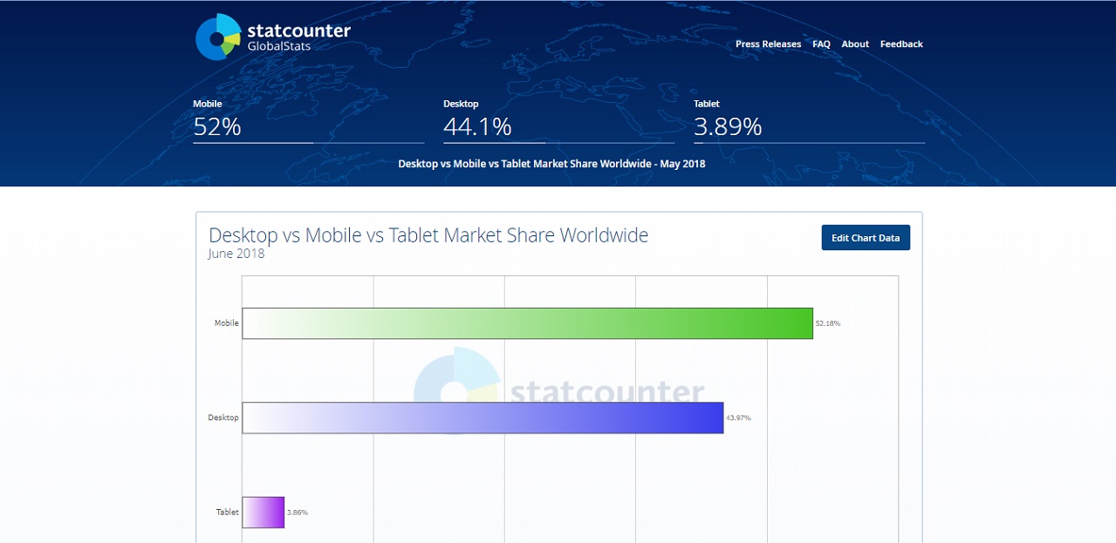Open the Press Releases page
Viewport: 1116px width, 543px height.
(x=768, y=44)
